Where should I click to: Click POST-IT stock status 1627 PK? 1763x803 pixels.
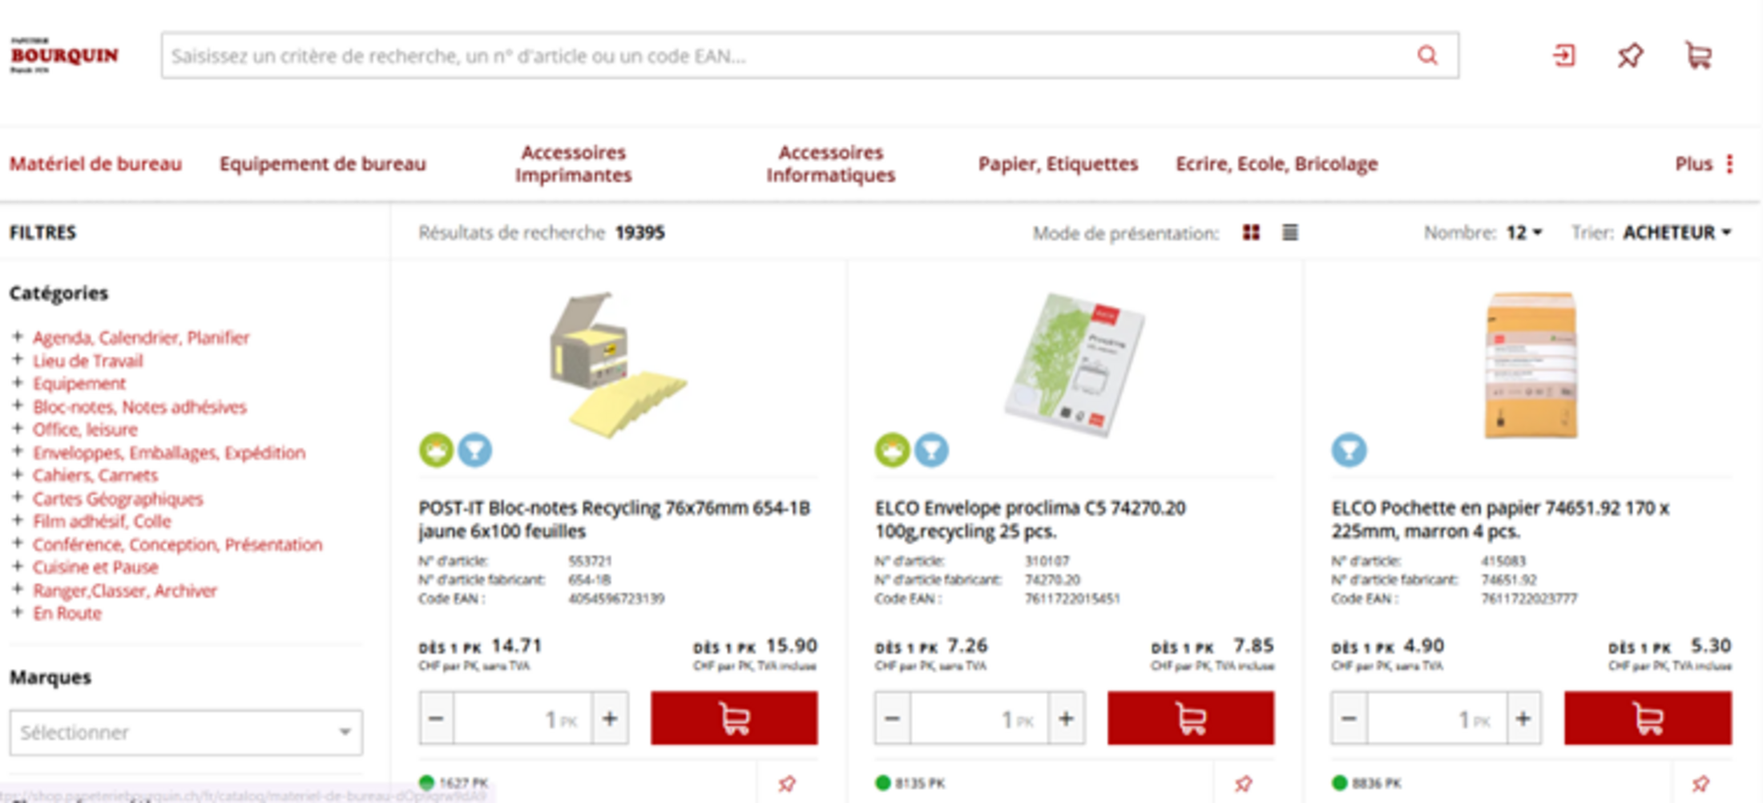pos(454,783)
